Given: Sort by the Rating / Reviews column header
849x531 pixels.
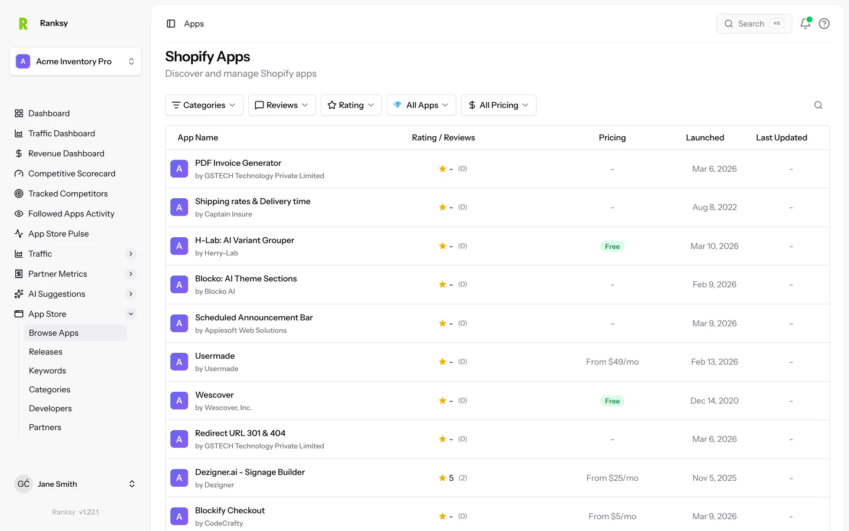Looking at the screenshot, I should click(443, 137).
